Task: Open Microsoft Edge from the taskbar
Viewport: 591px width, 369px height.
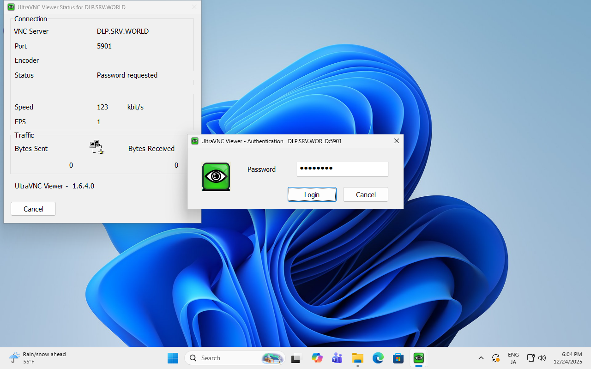Action: [378, 358]
